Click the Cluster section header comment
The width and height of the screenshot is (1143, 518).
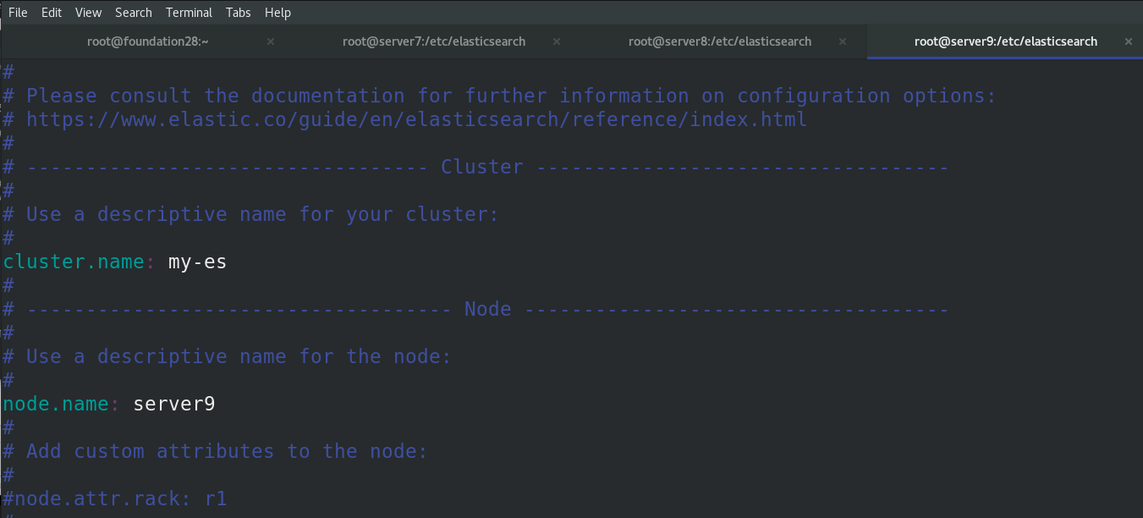tap(475, 167)
